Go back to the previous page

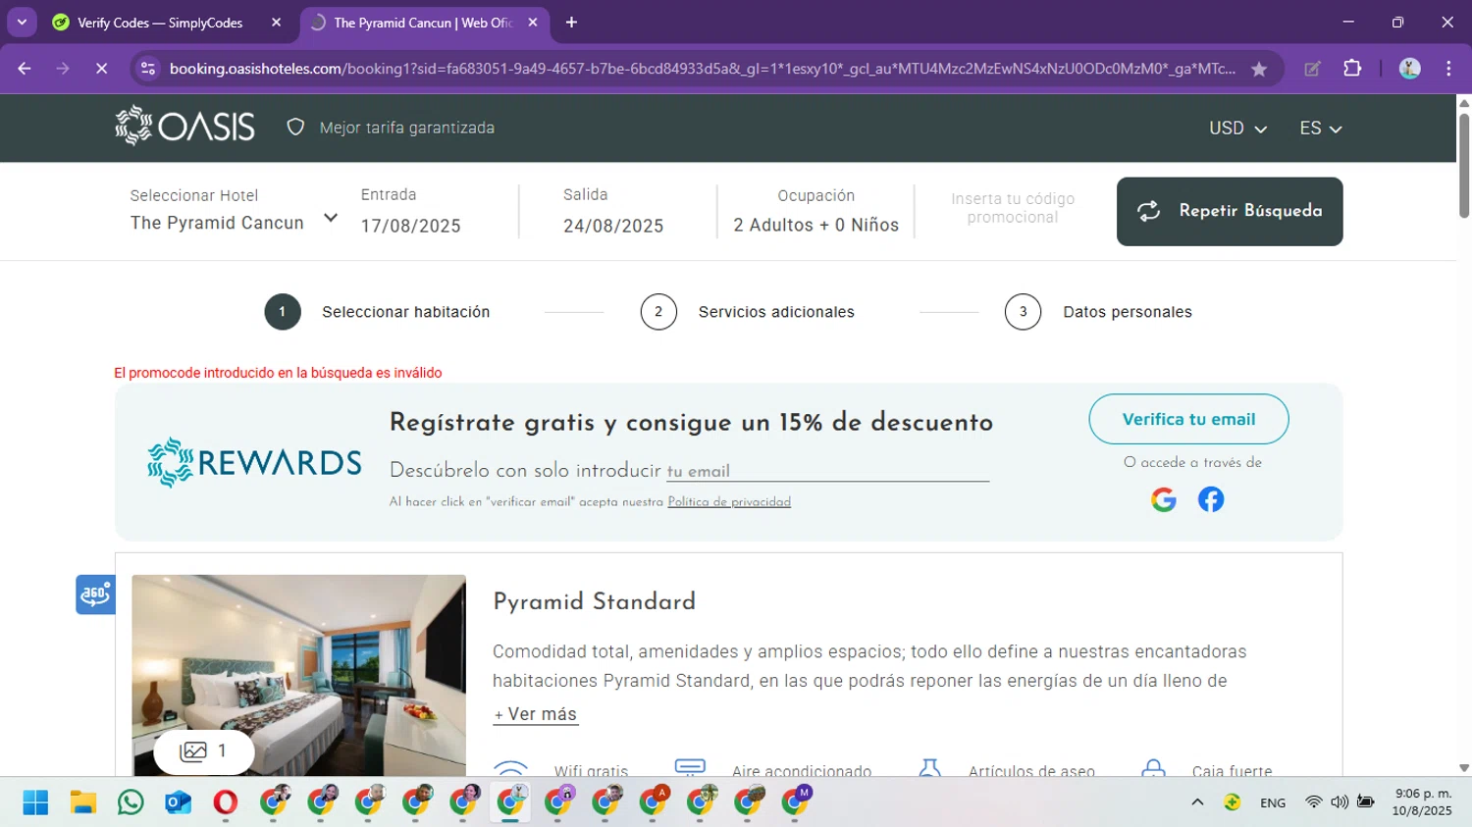point(25,69)
